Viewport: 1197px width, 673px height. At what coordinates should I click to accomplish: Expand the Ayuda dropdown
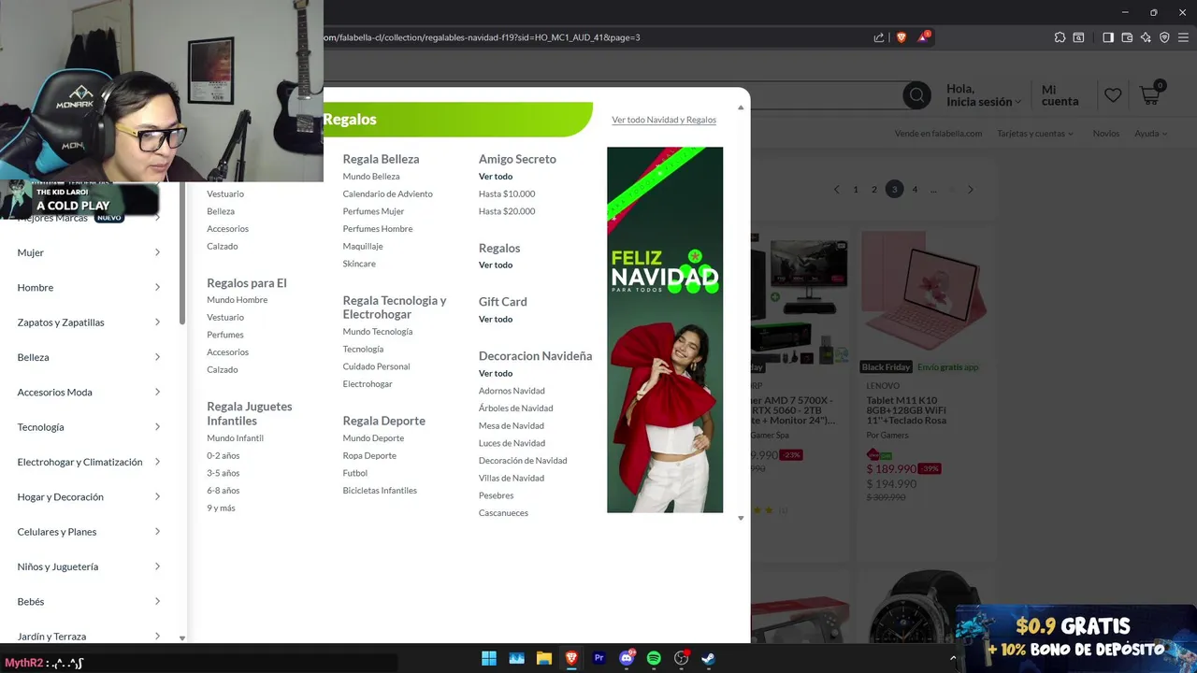(1151, 134)
